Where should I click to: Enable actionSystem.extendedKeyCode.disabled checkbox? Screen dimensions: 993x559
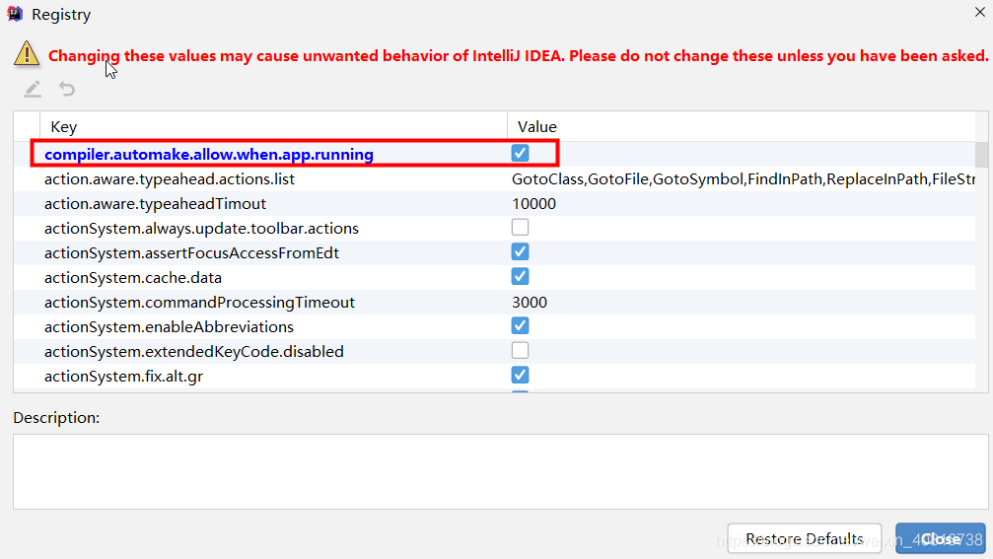(x=520, y=351)
